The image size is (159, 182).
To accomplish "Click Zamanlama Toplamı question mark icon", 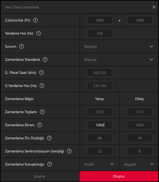I will [x=42, y=112].
